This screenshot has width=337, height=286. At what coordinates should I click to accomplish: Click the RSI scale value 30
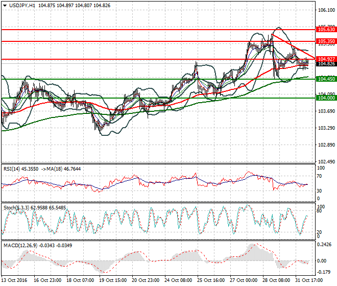click(x=319, y=190)
